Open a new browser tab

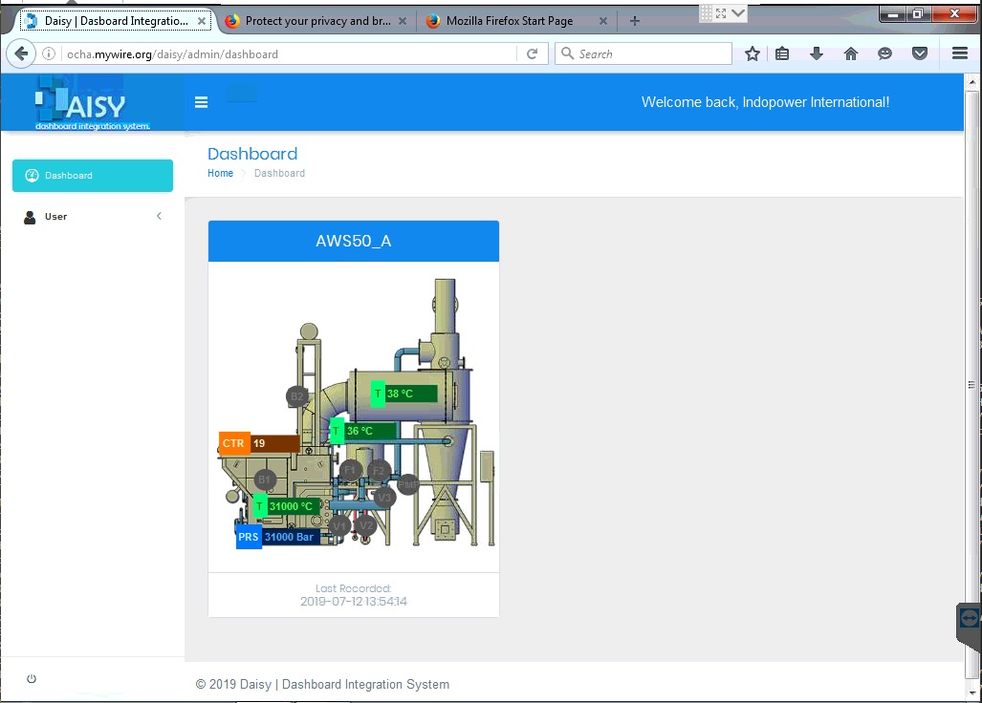click(635, 21)
